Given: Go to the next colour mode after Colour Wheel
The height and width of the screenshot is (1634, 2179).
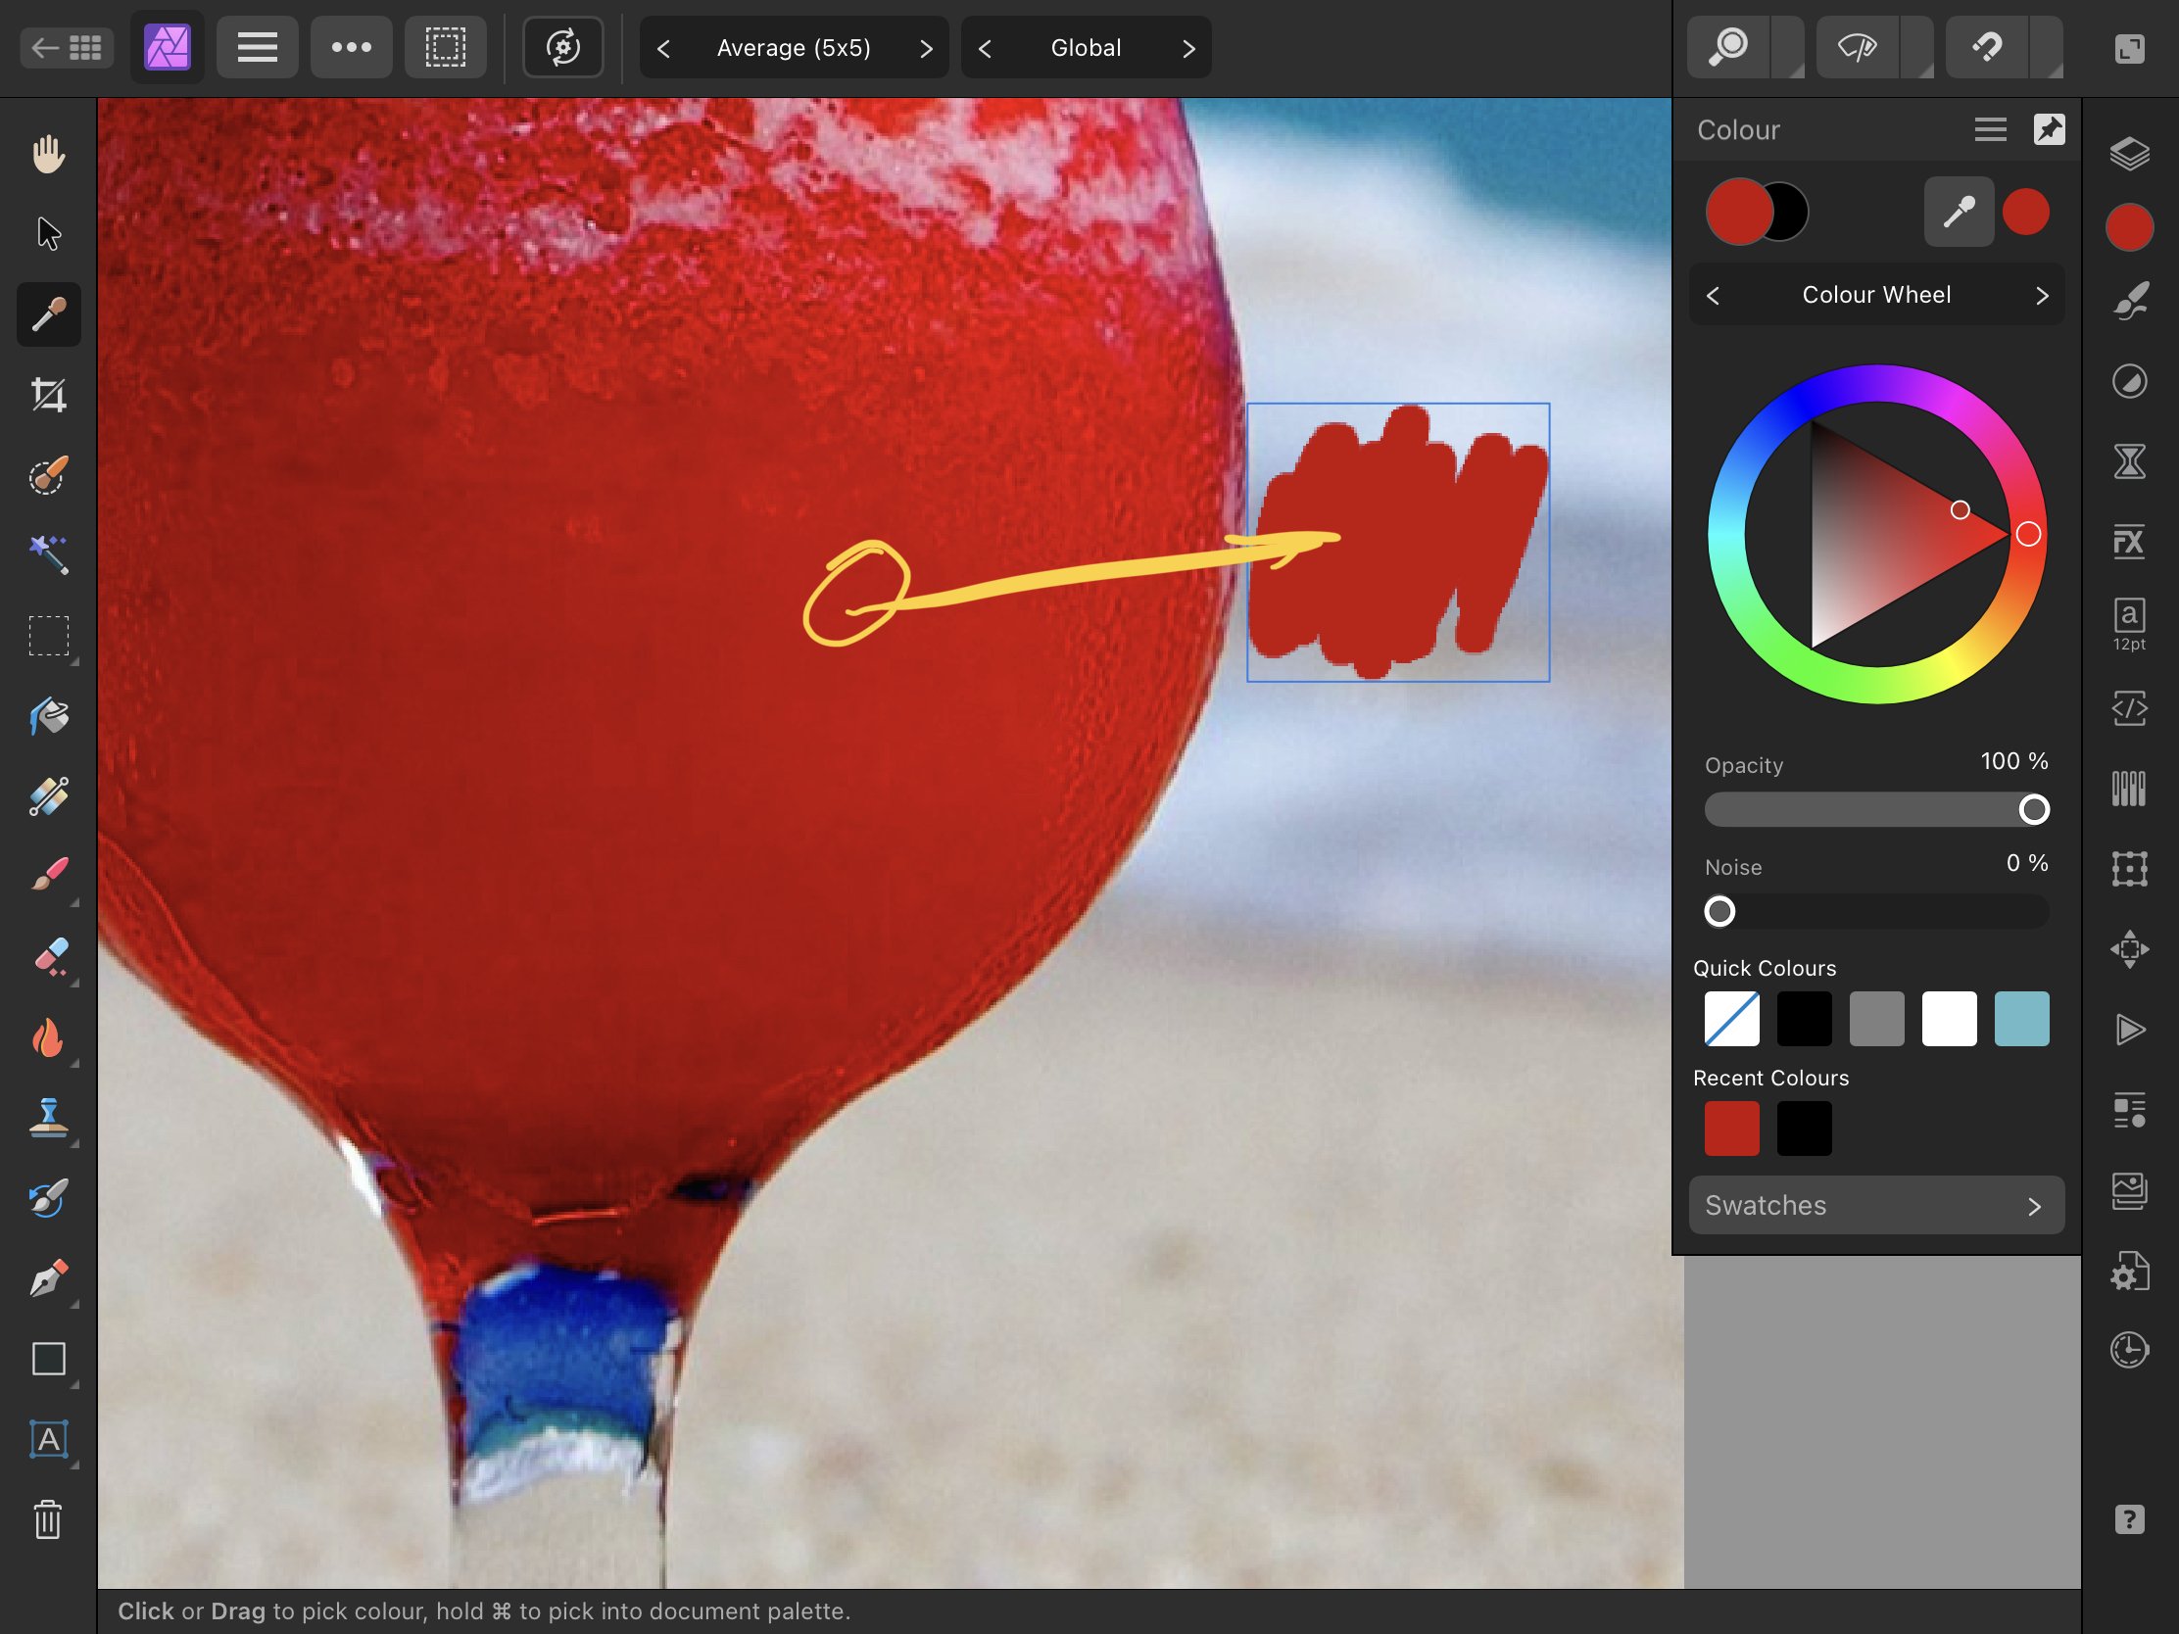Looking at the screenshot, I should 2041,296.
